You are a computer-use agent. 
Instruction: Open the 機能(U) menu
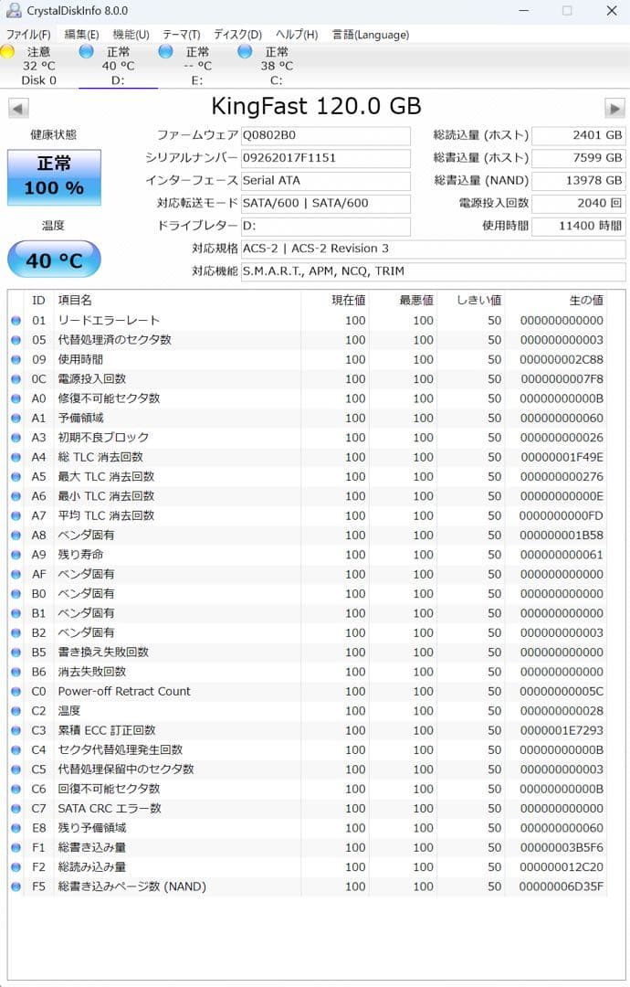click(x=131, y=35)
